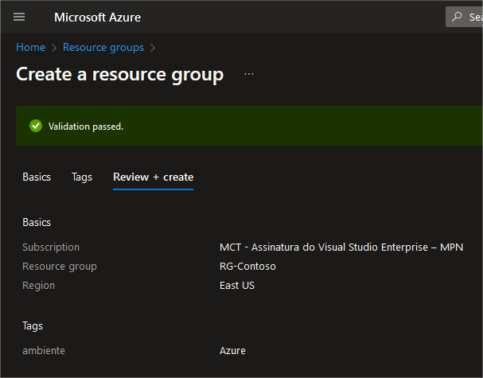
Task: Click the Tags section heading
Action: click(x=33, y=326)
